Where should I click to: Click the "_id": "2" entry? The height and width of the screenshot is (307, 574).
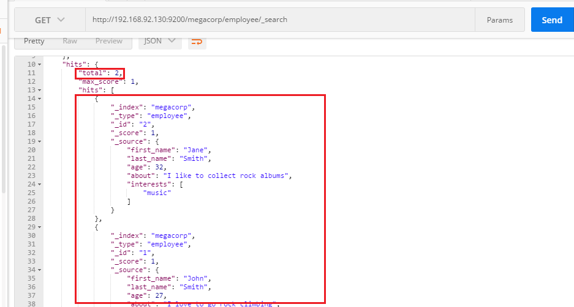coord(132,124)
